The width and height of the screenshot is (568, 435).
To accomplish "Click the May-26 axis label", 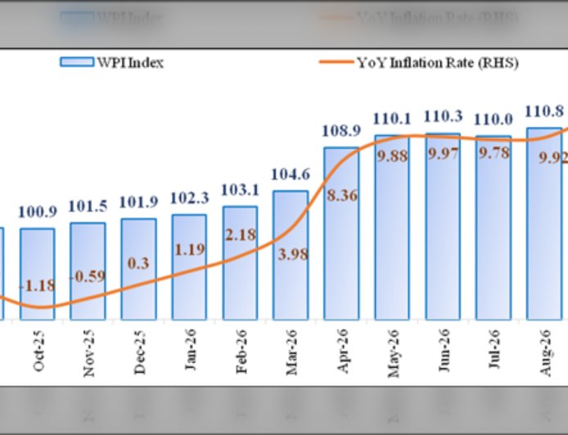I will tap(394, 353).
